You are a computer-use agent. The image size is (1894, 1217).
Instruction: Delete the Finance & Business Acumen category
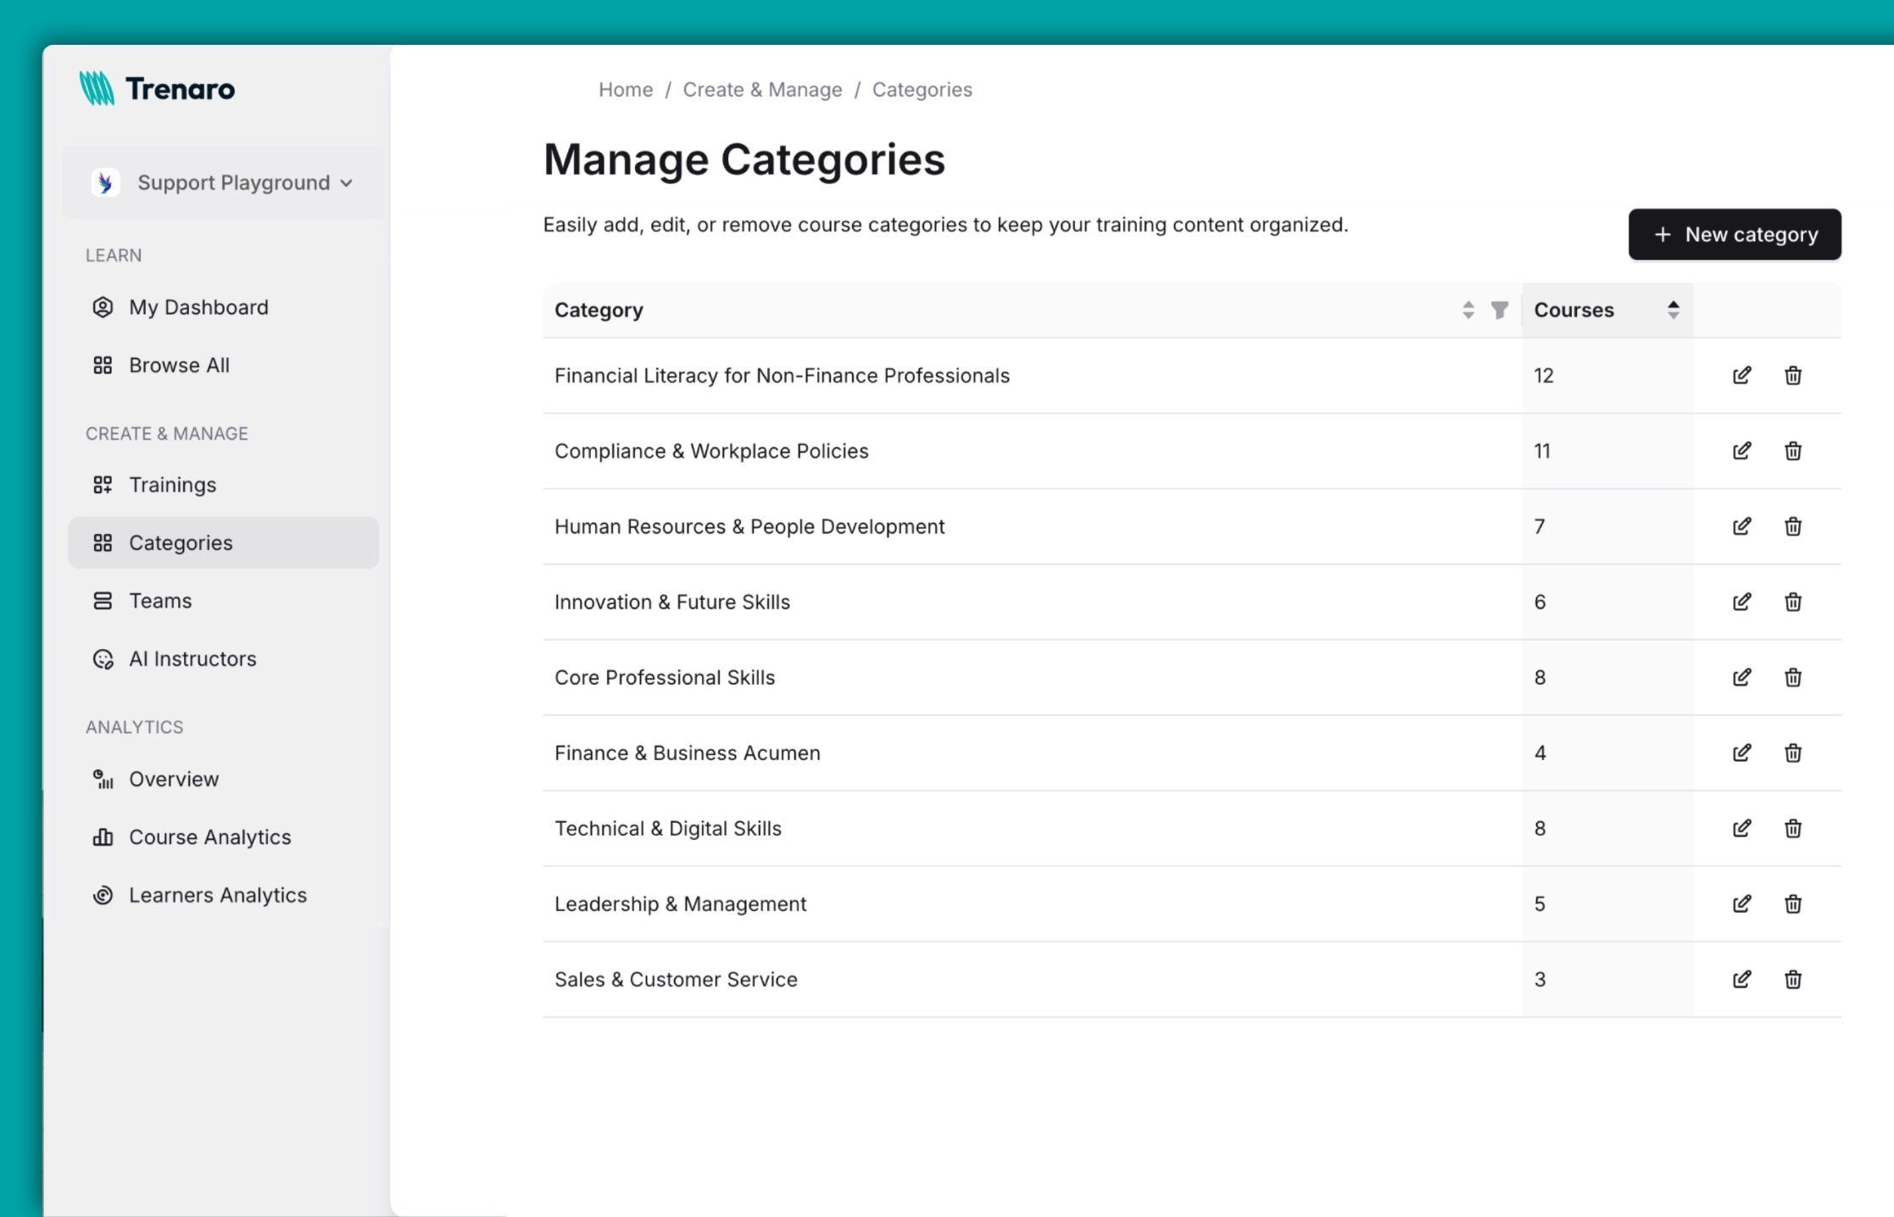[x=1793, y=753]
